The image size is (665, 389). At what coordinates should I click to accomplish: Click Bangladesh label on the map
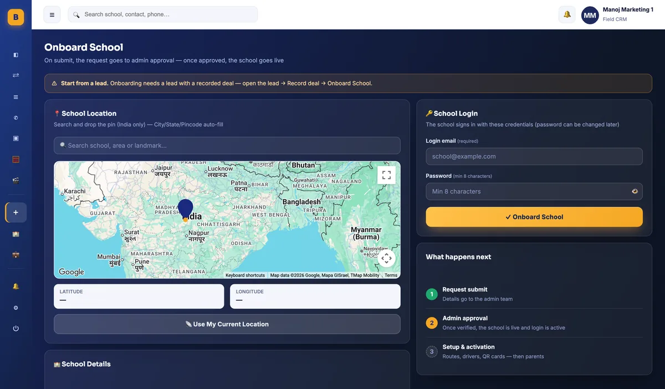point(301,202)
